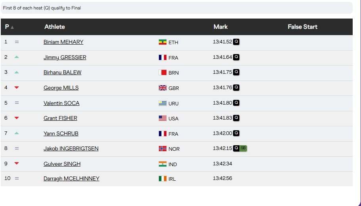Click the False Start column header
This screenshot has width=361, height=206.
pos(302,27)
